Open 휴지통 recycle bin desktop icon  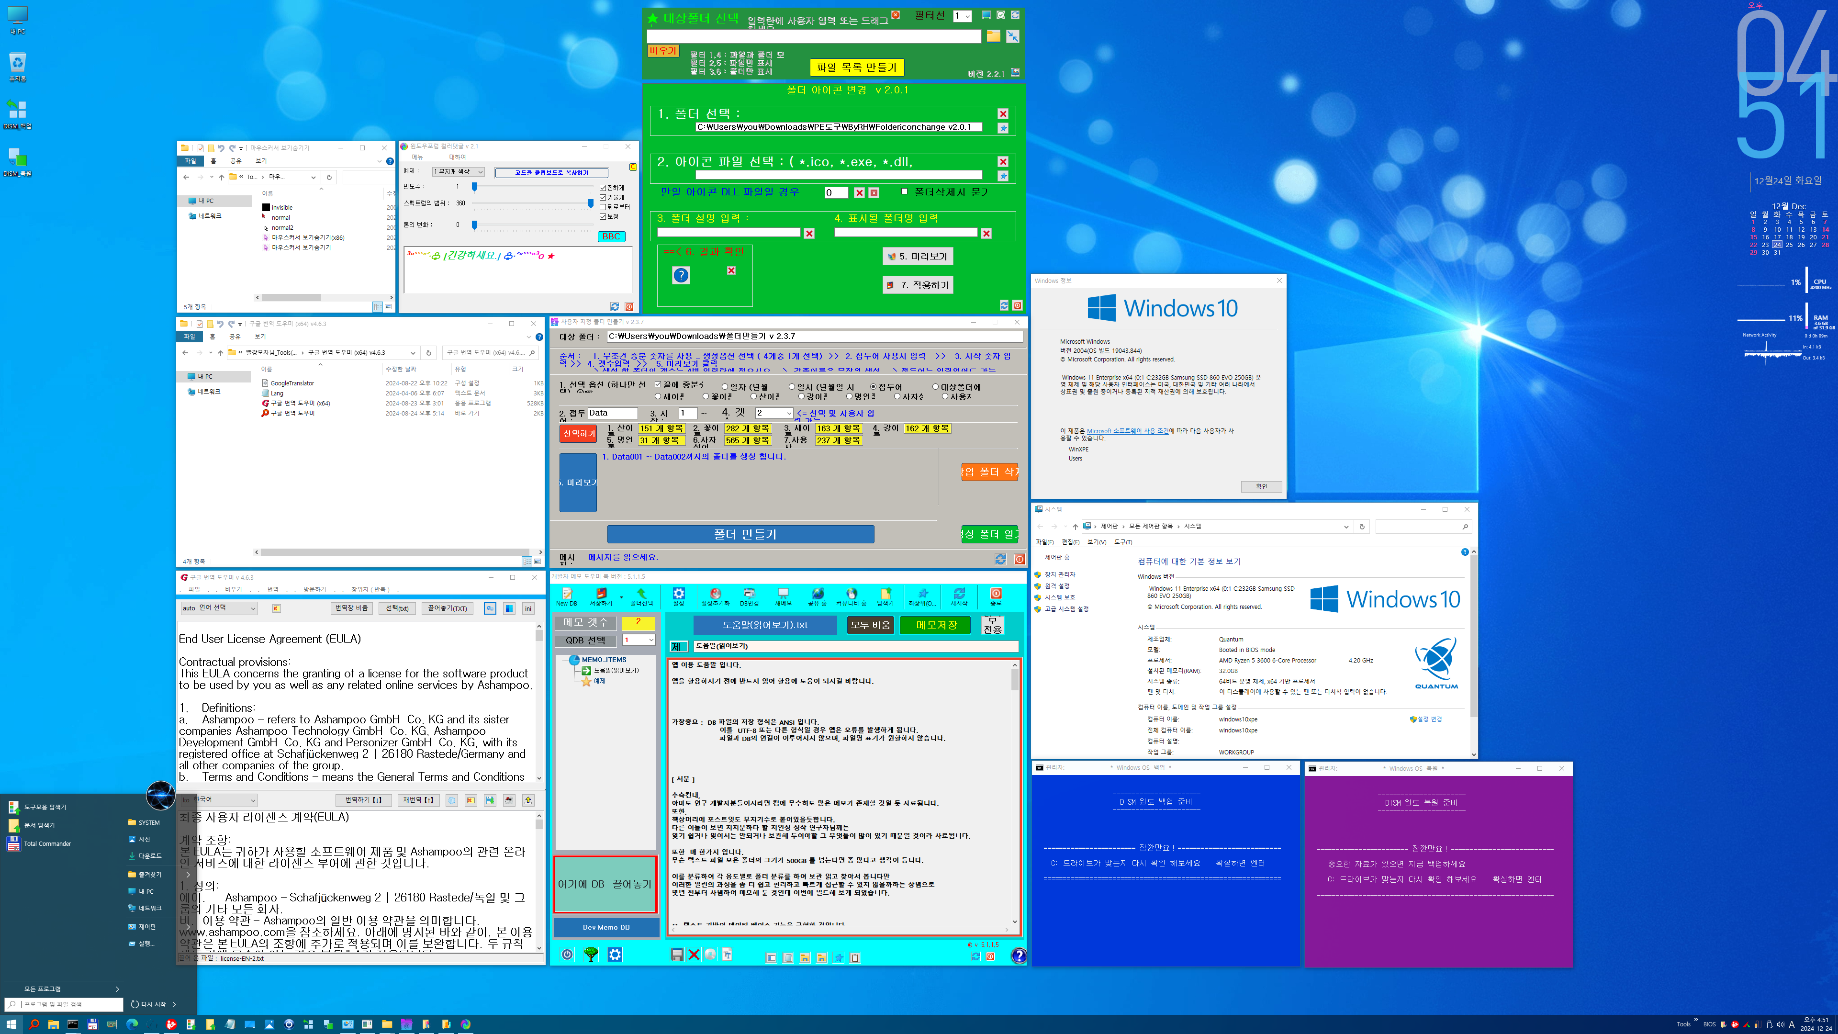point(17,67)
